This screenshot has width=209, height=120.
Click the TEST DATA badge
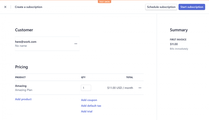104,2
